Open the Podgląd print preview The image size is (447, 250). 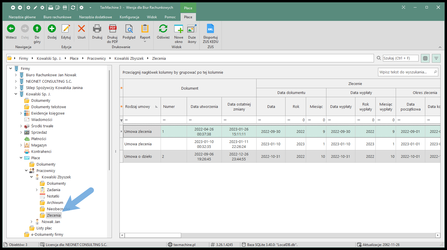click(129, 29)
